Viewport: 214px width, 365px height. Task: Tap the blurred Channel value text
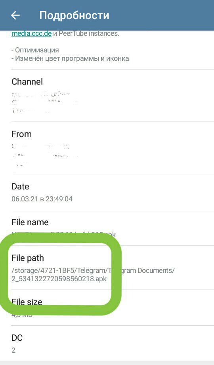coord(44,102)
